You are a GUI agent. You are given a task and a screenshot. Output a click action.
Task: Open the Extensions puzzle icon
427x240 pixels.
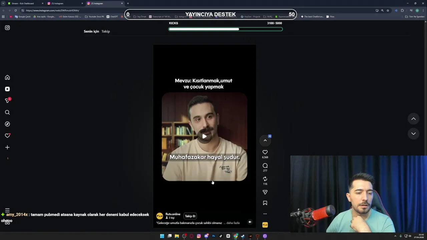[402, 10]
